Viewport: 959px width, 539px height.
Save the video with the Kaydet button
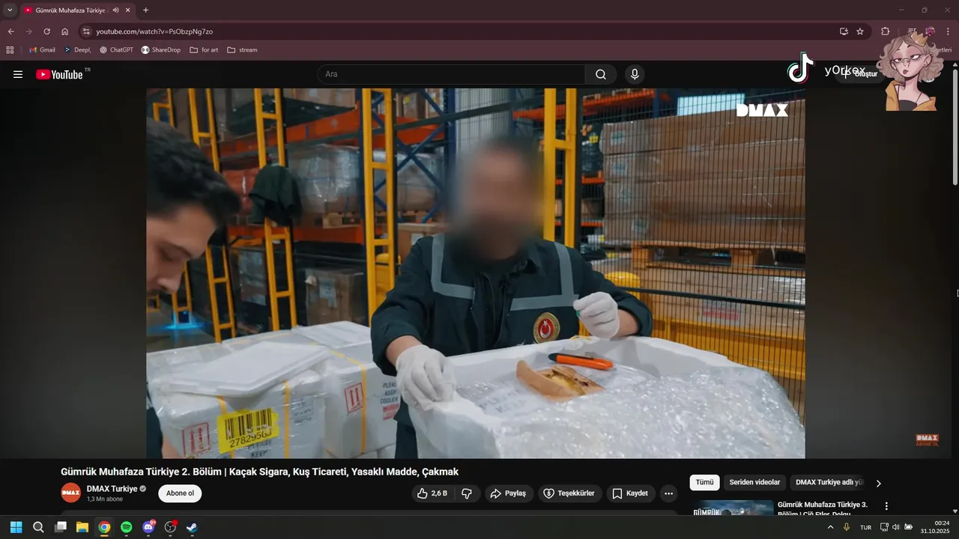coord(631,493)
